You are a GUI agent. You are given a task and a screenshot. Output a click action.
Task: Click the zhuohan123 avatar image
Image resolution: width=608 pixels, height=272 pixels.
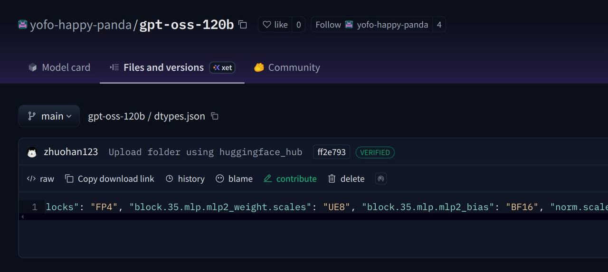pyautogui.click(x=32, y=152)
